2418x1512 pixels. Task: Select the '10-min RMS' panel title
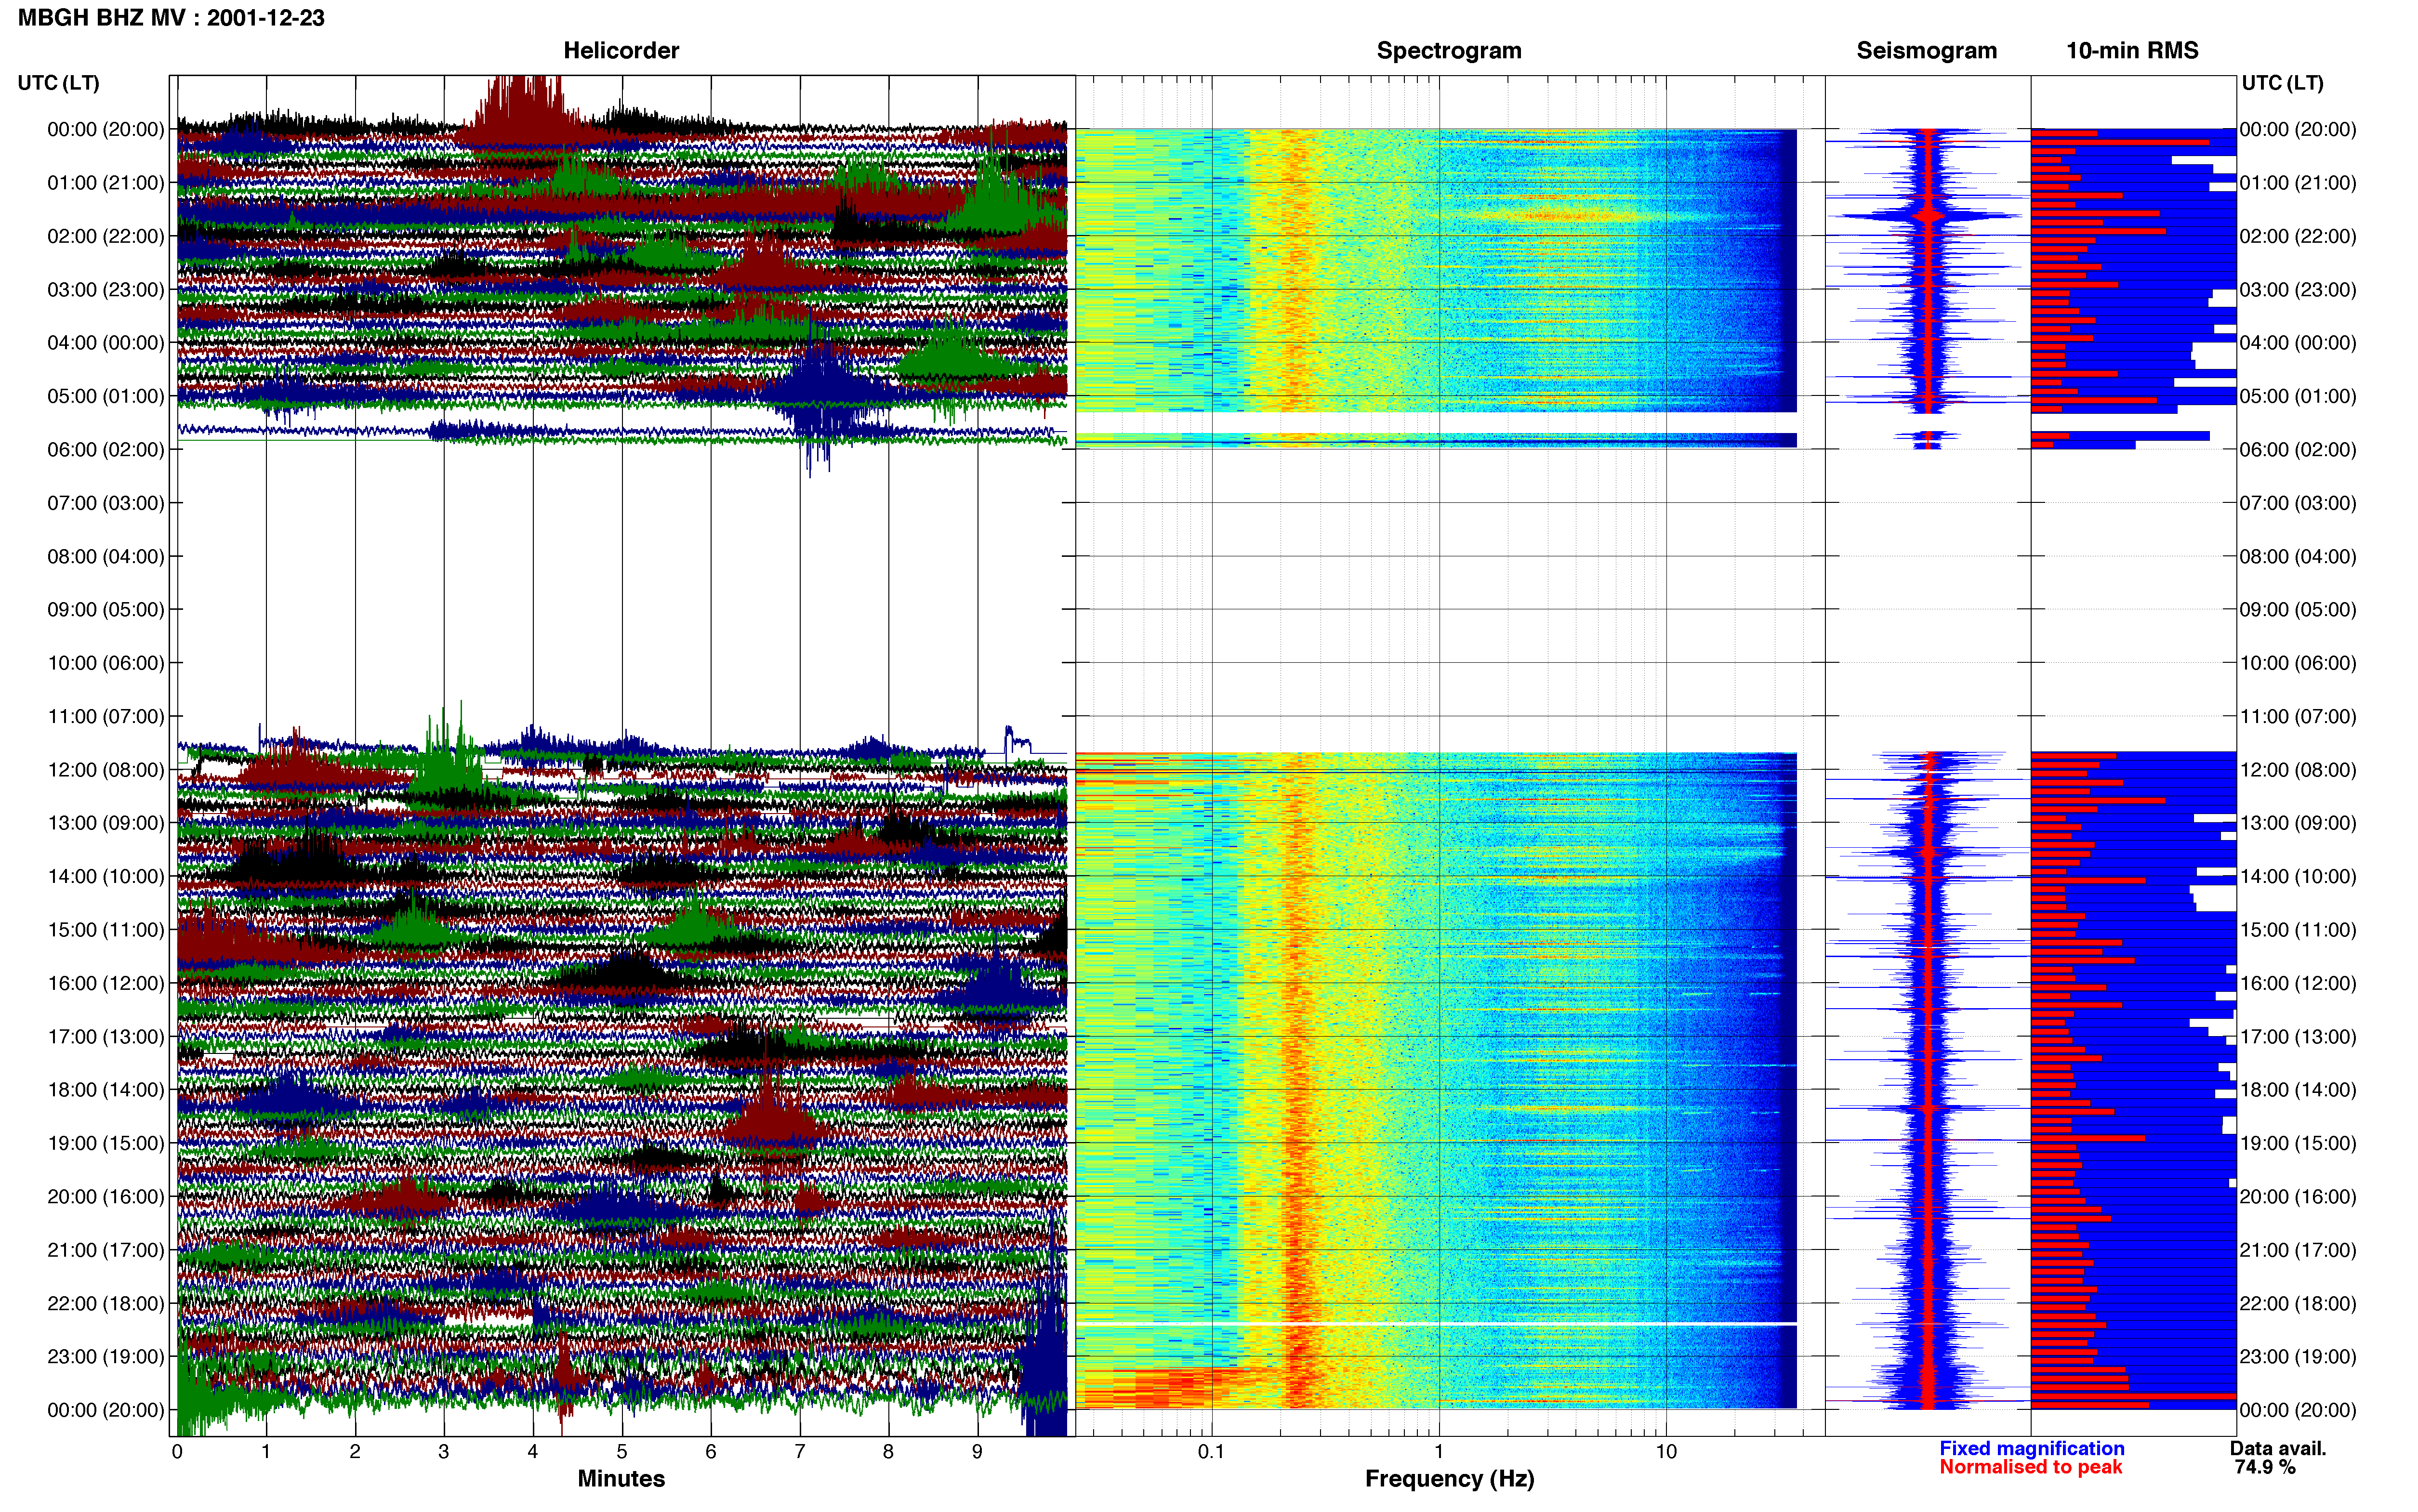(2132, 50)
